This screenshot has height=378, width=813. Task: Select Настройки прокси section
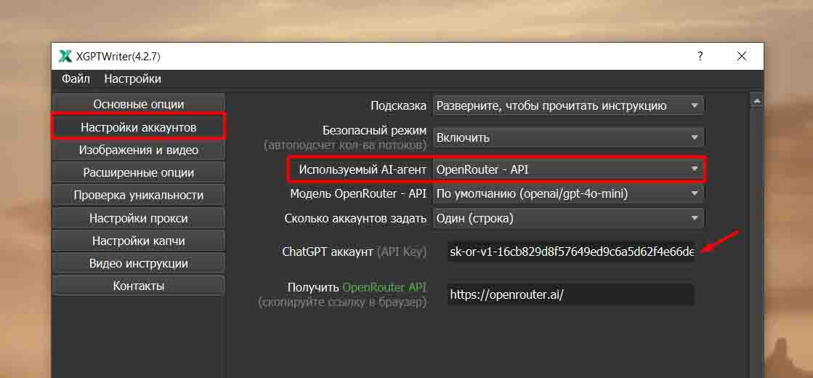(139, 218)
